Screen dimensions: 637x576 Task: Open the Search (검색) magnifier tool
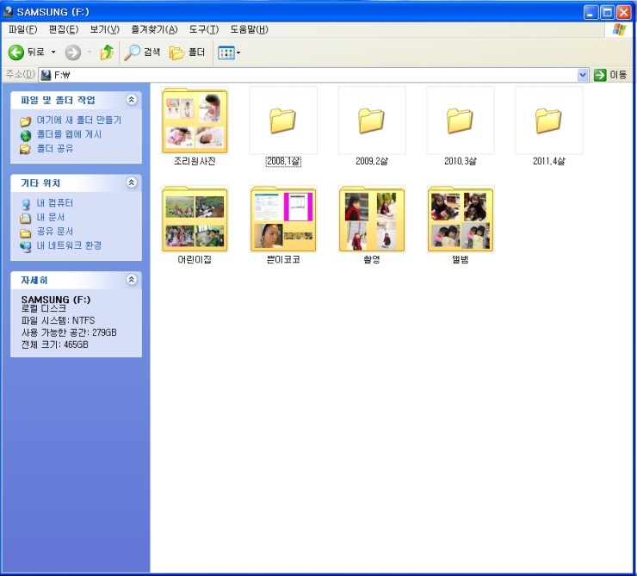coord(133,53)
